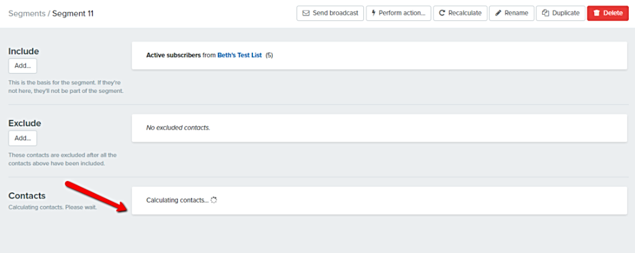Add an Exclude condition
Viewport: 635px width, 253px height.
pos(23,138)
